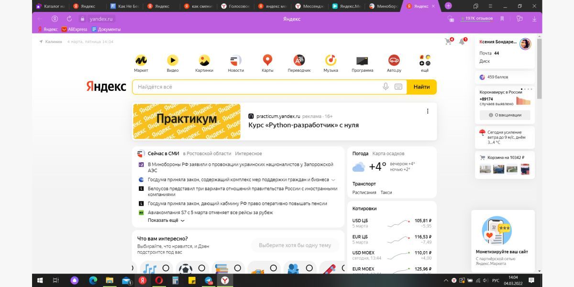Image resolution: width=574 pixels, height=287 pixels.
Task: Switch to the Миноборо browser tab
Action: pyautogui.click(x=384, y=6)
